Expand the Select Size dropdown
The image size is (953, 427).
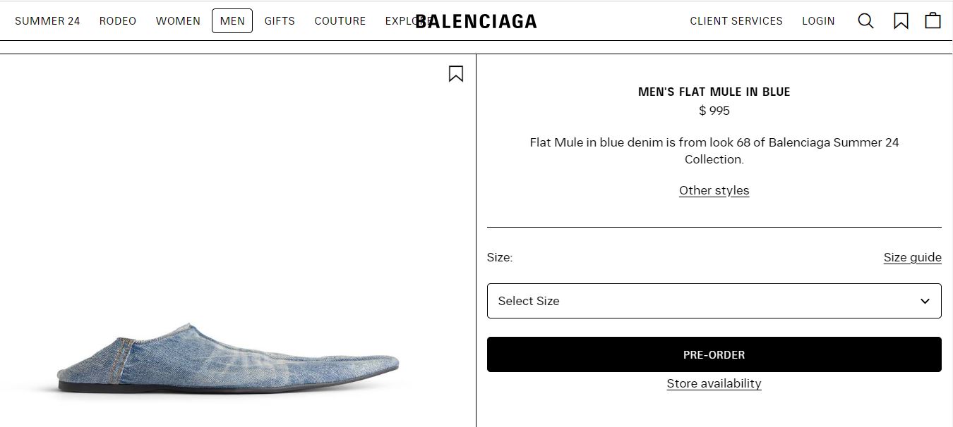714,301
